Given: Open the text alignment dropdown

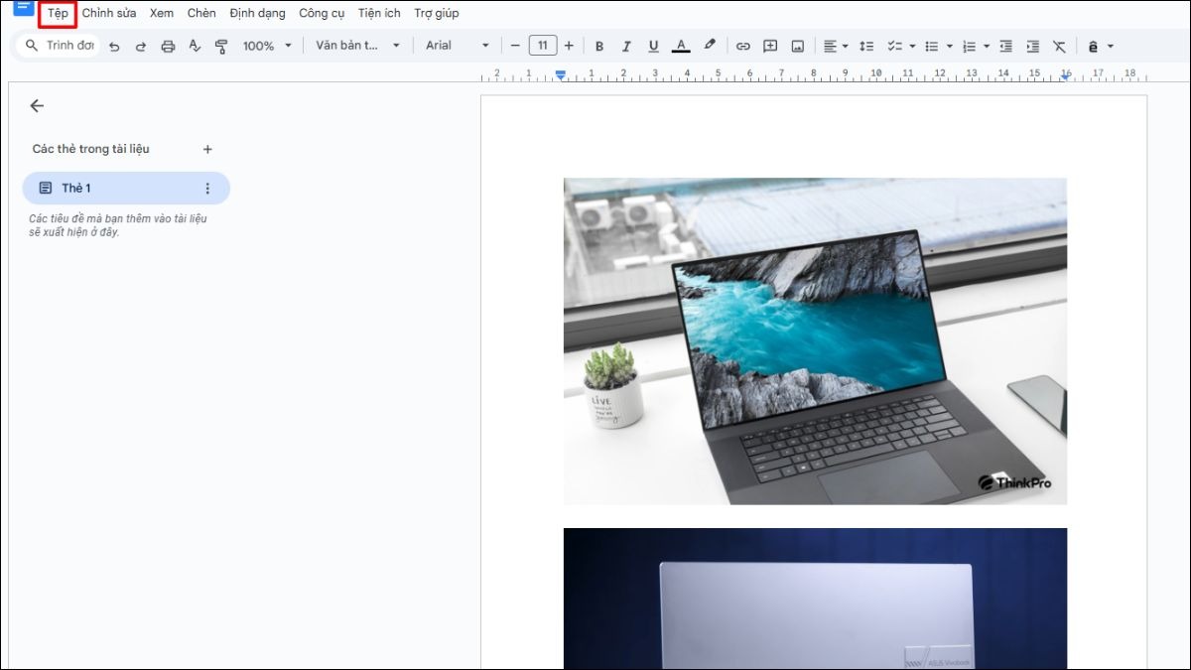Looking at the screenshot, I should 836,46.
